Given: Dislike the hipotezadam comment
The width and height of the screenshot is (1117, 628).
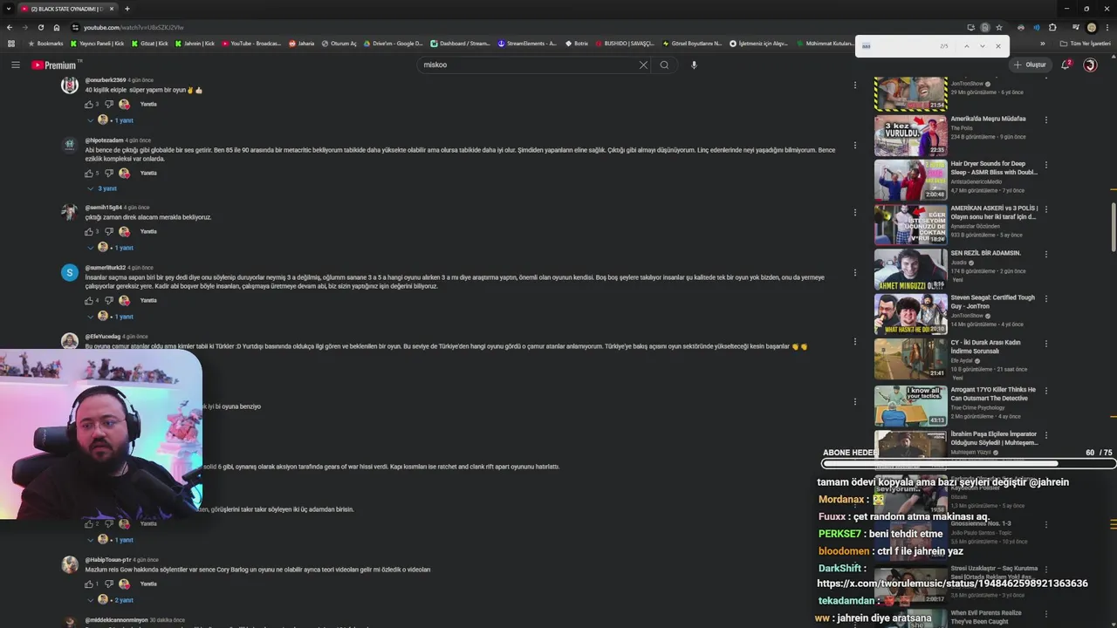Looking at the screenshot, I should pyautogui.click(x=109, y=173).
